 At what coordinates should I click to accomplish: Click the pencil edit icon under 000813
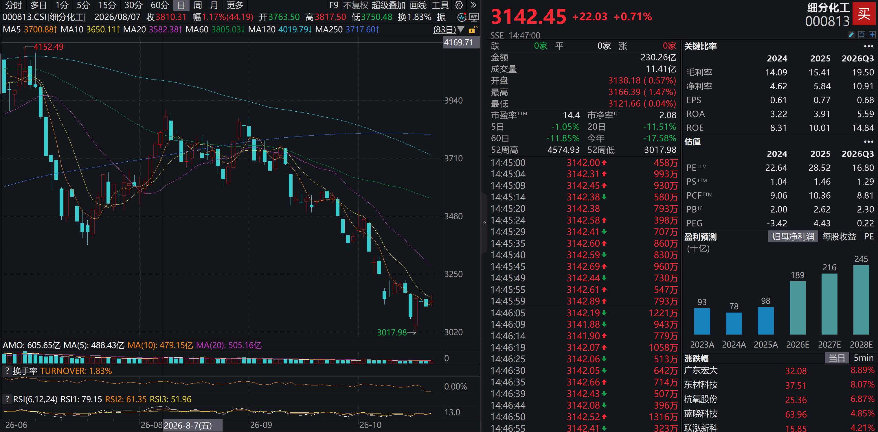(x=851, y=34)
